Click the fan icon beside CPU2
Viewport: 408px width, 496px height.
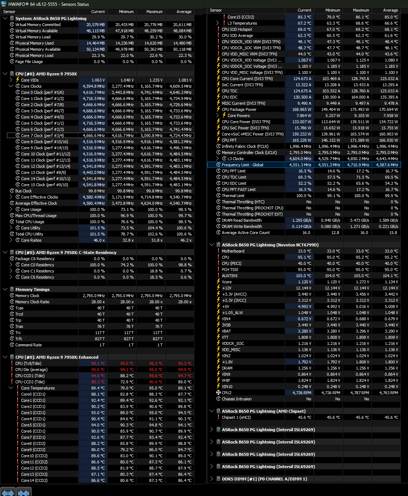tap(218, 393)
